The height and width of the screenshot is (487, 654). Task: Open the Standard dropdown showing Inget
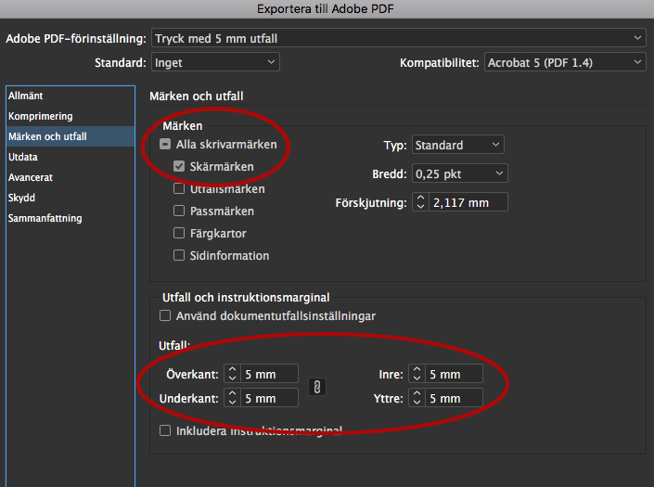(x=215, y=62)
